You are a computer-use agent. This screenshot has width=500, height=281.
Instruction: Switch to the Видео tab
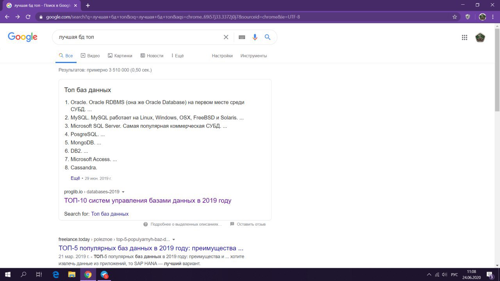tap(90, 56)
